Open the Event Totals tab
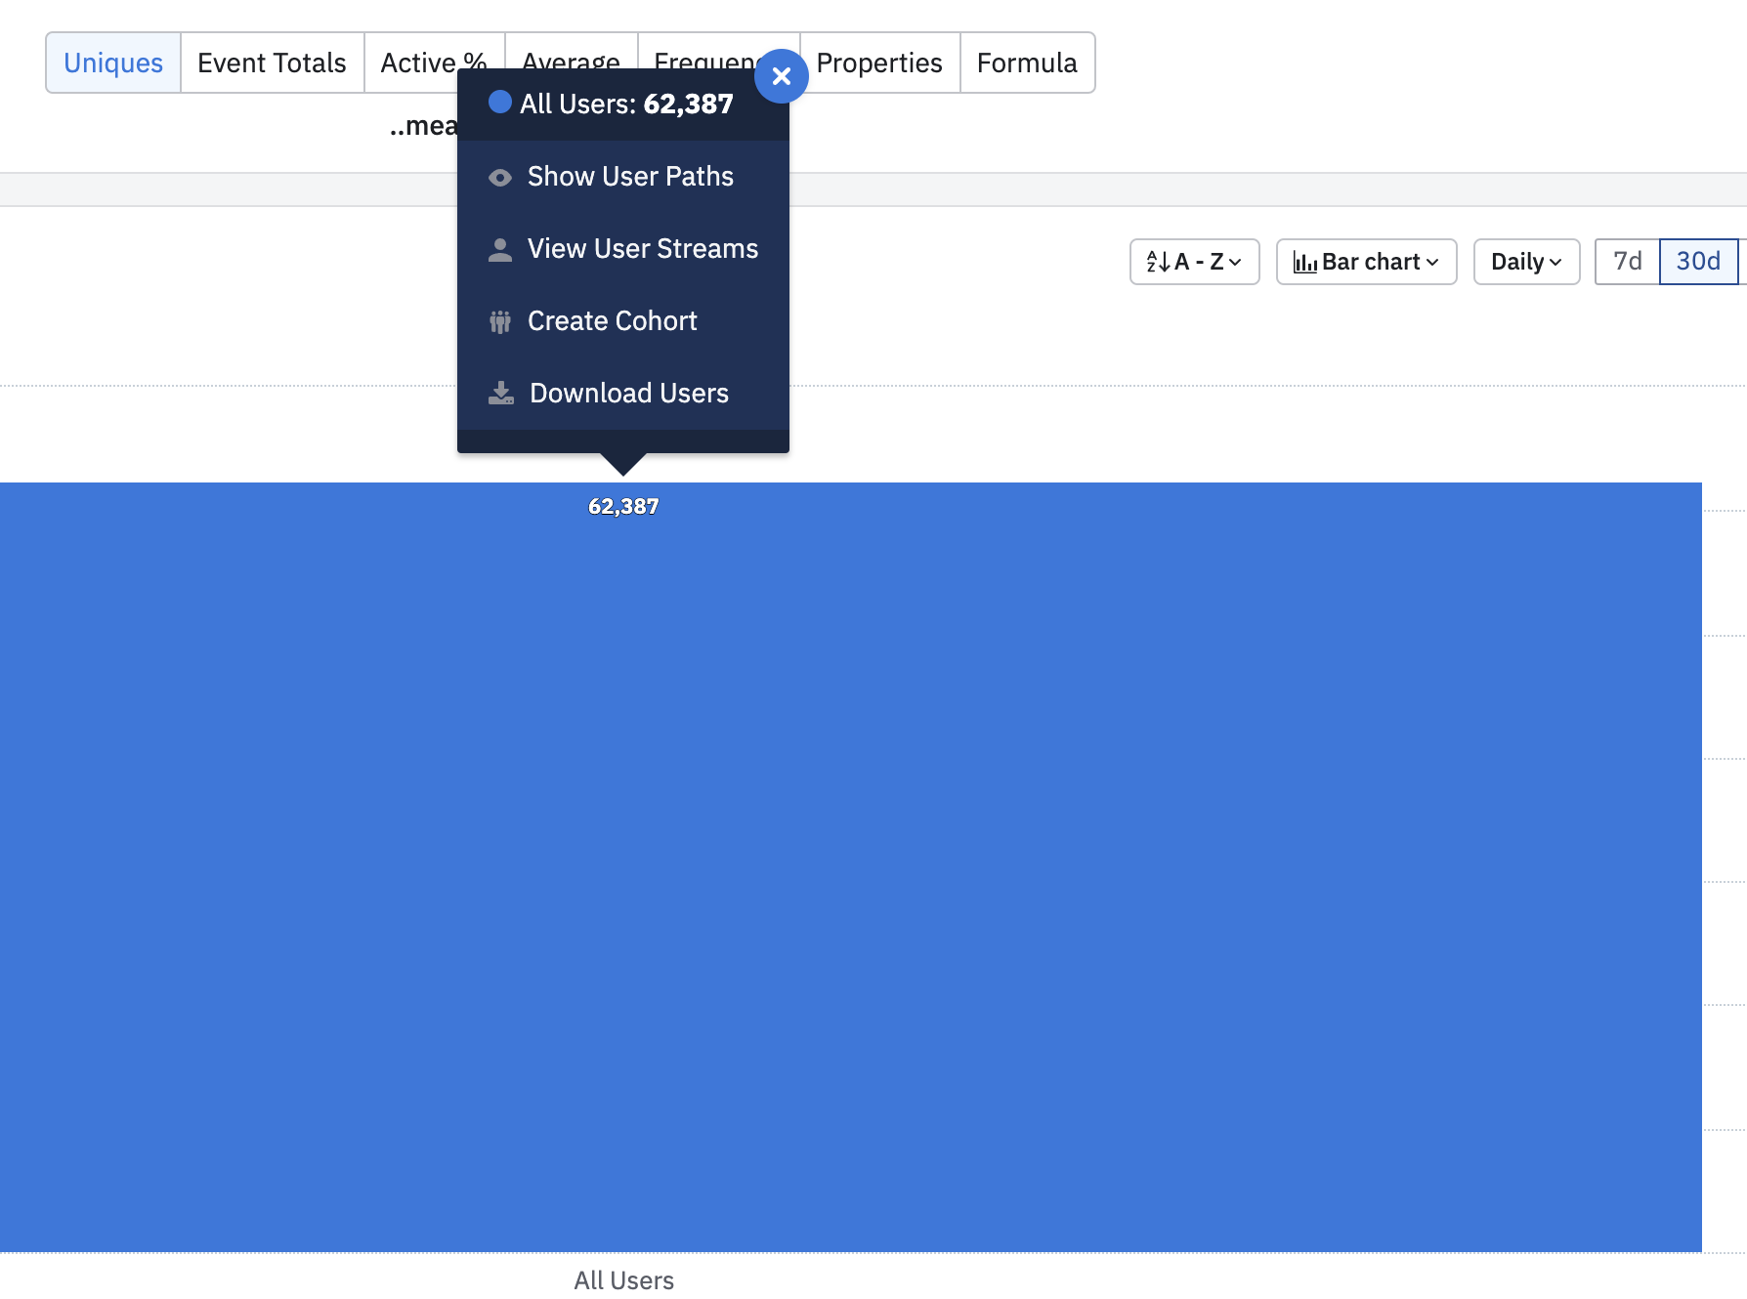The height and width of the screenshot is (1299, 1747). (x=272, y=63)
